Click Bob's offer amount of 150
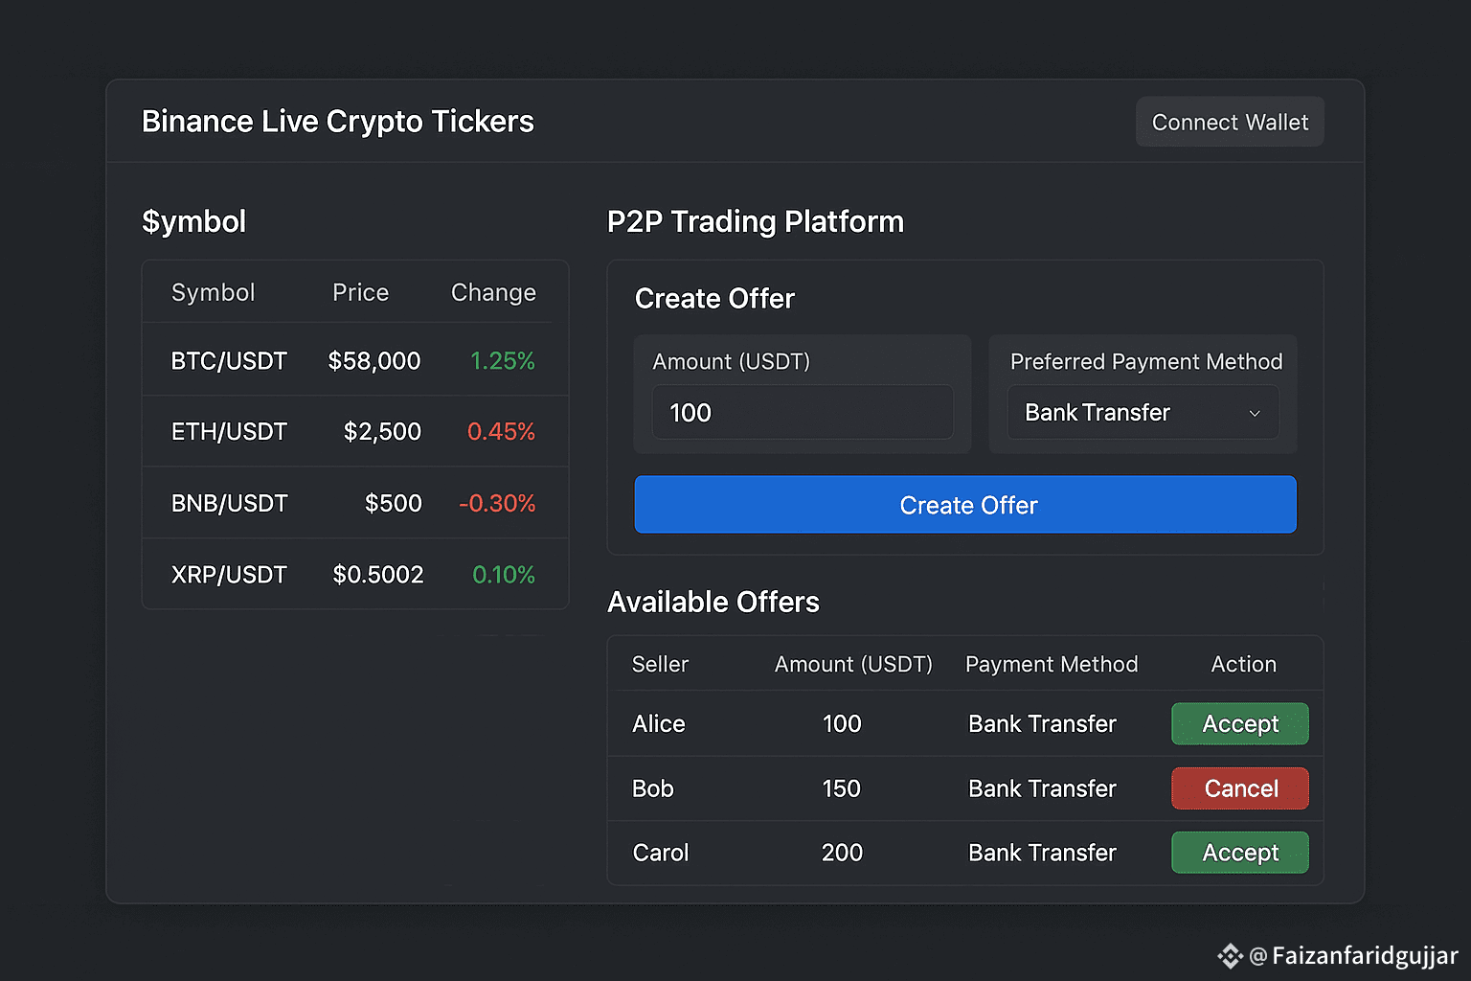1471x981 pixels. [x=842, y=788]
